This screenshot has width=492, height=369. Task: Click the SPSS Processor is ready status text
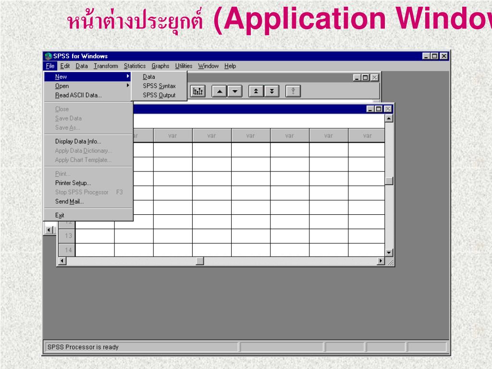click(x=83, y=347)
